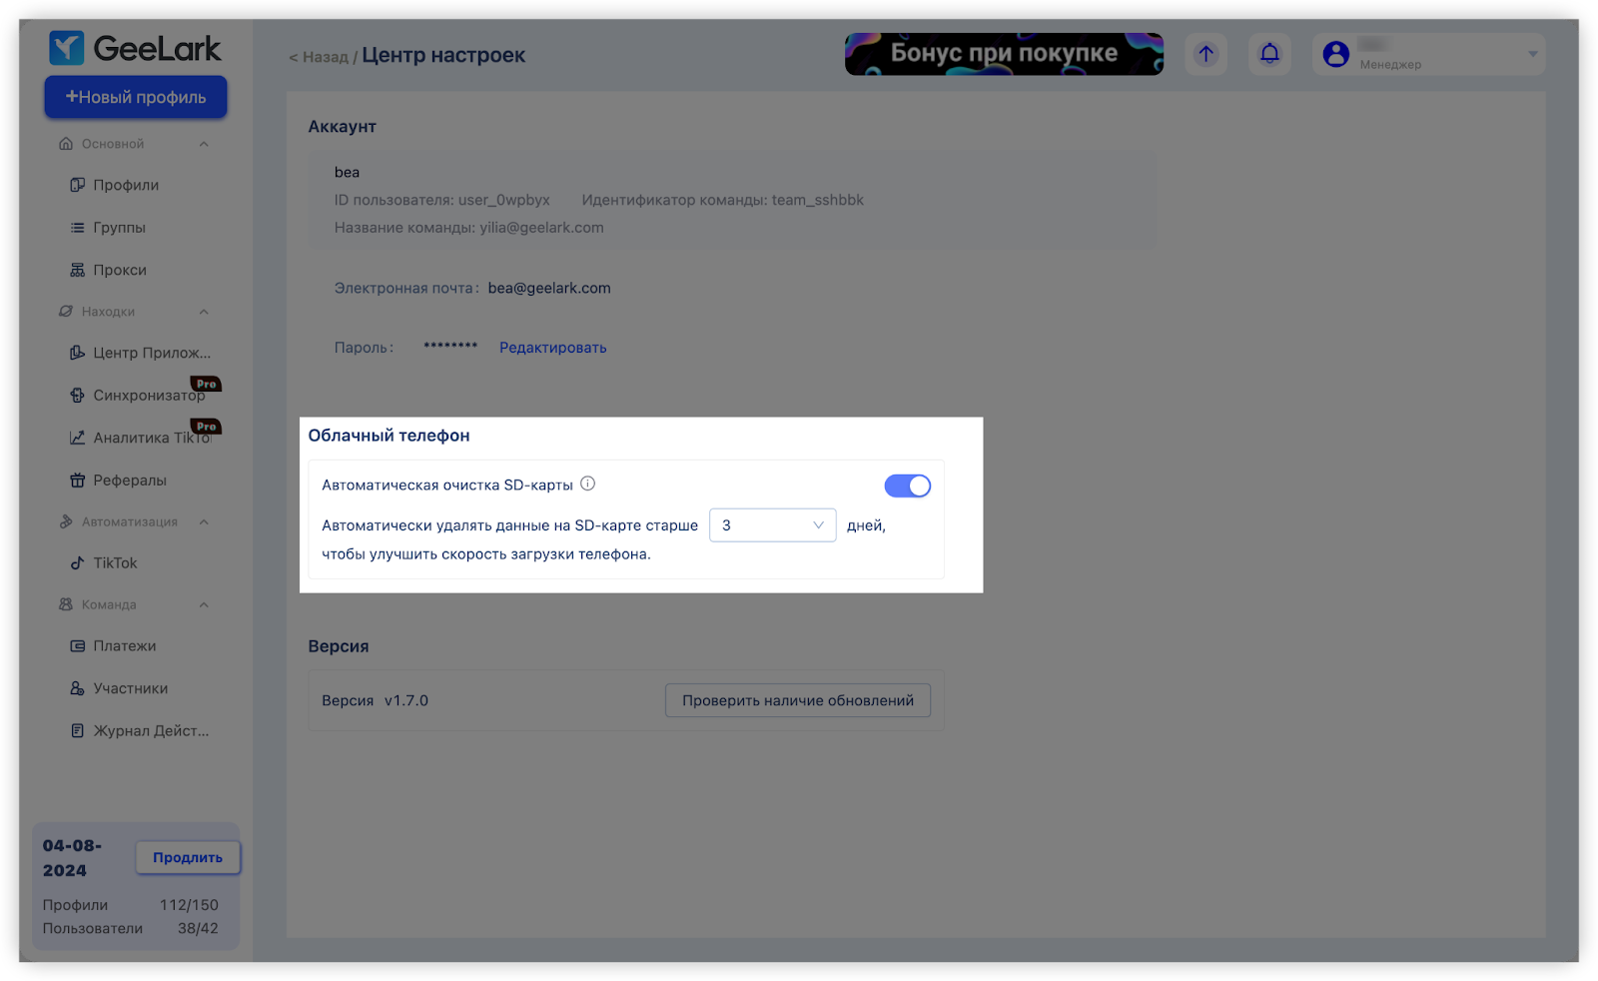Click user ID text user_0wpbyx

click(504, 200)
